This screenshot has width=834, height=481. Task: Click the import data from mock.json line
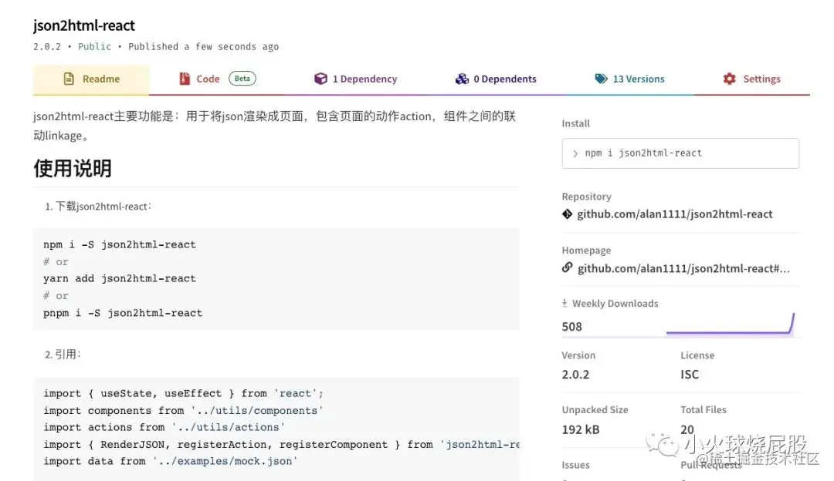[x=170, y=462]
